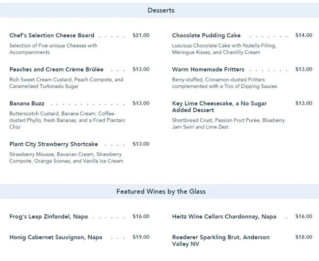319x261 pixels.
Task: Select the Featured Wines by the Glass header
Action: pos(160,191)
